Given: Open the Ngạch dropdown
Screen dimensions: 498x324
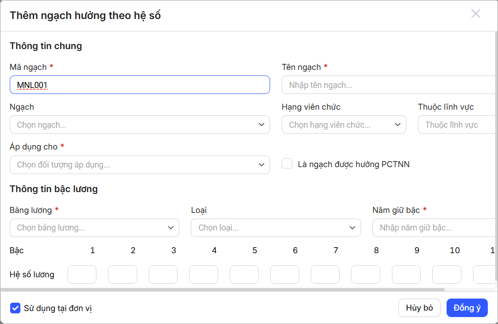Looking at the screenshot, I should 139,125.
